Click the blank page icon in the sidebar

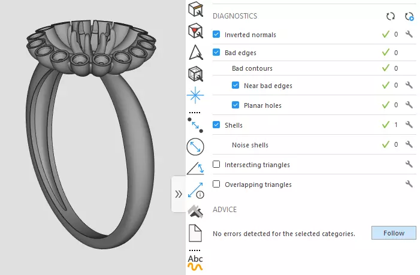196,232
